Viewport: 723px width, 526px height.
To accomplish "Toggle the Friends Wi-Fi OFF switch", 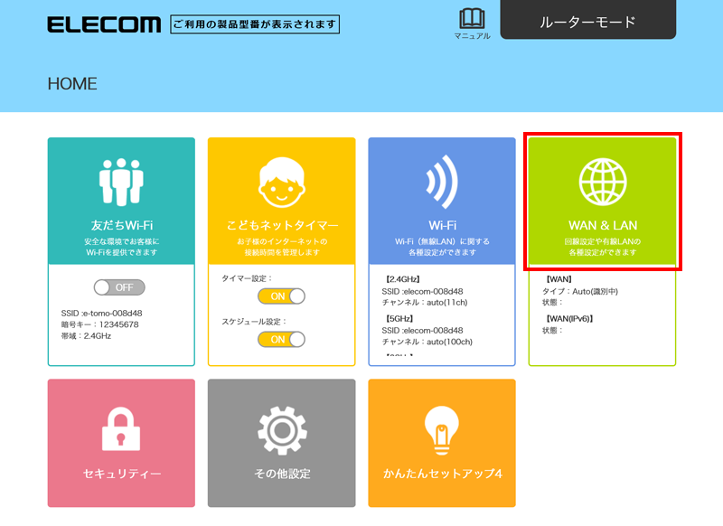I will point(119,287).
